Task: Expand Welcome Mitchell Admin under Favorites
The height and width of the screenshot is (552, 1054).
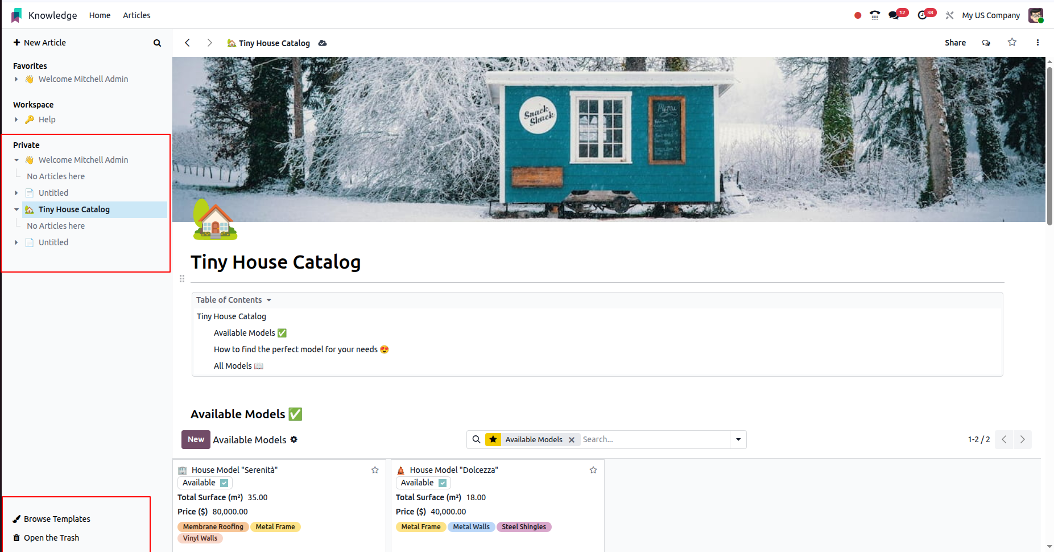Action: pyautogui.click(x=16, y=79)
